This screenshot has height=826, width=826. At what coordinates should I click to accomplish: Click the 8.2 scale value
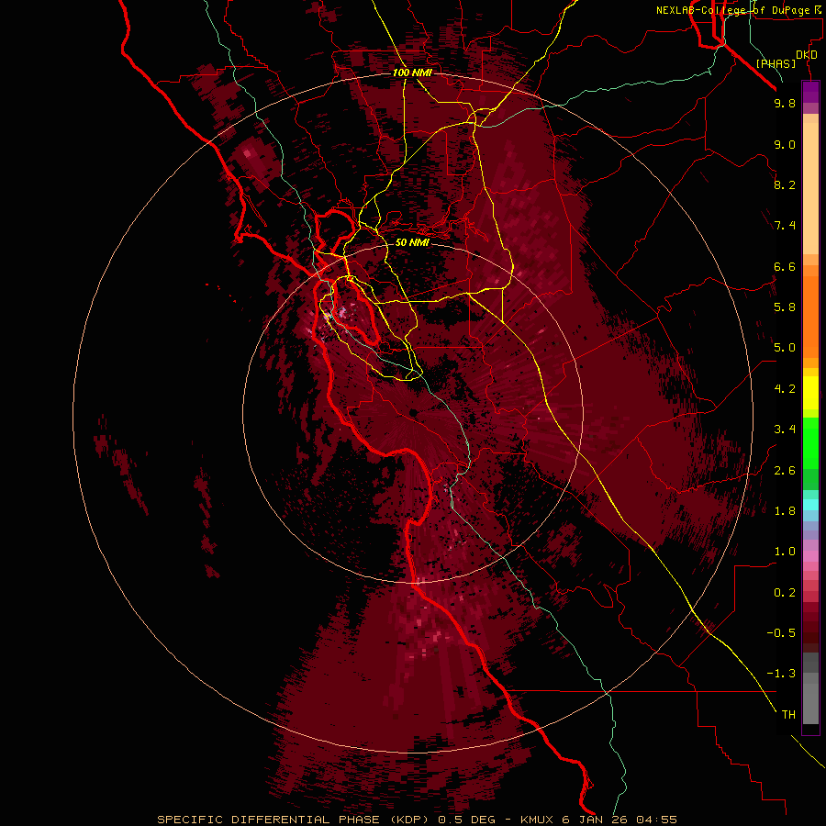pos(785,184)
